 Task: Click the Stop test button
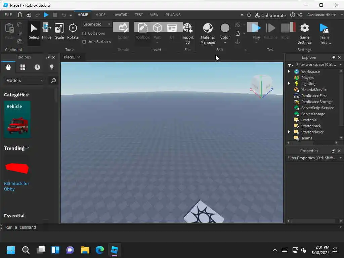coord(285,31)
